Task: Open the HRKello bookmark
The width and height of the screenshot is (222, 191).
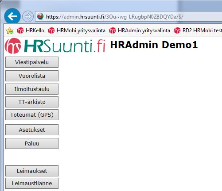Action: pos(31,31)
